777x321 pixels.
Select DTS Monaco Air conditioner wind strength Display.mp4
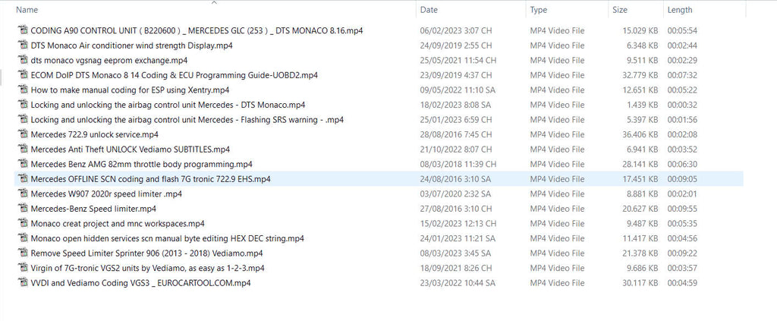pos(132,45)
